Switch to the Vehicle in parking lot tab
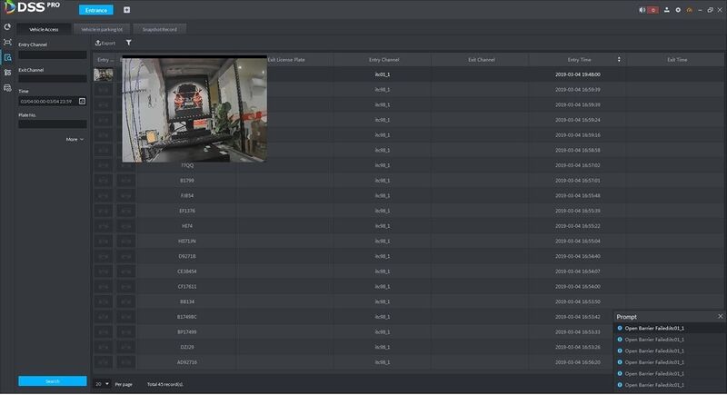727x395 pixels. 102,29
